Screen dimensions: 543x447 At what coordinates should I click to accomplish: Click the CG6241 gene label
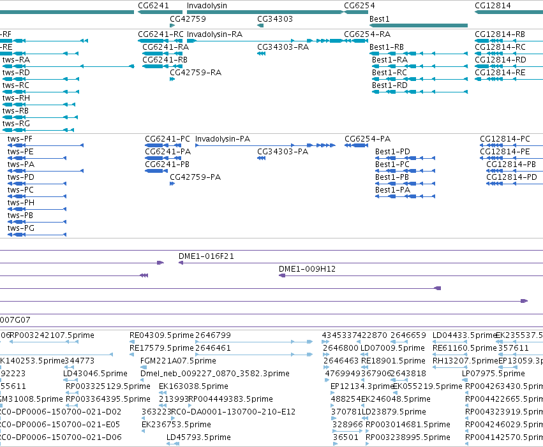(153, 6)
